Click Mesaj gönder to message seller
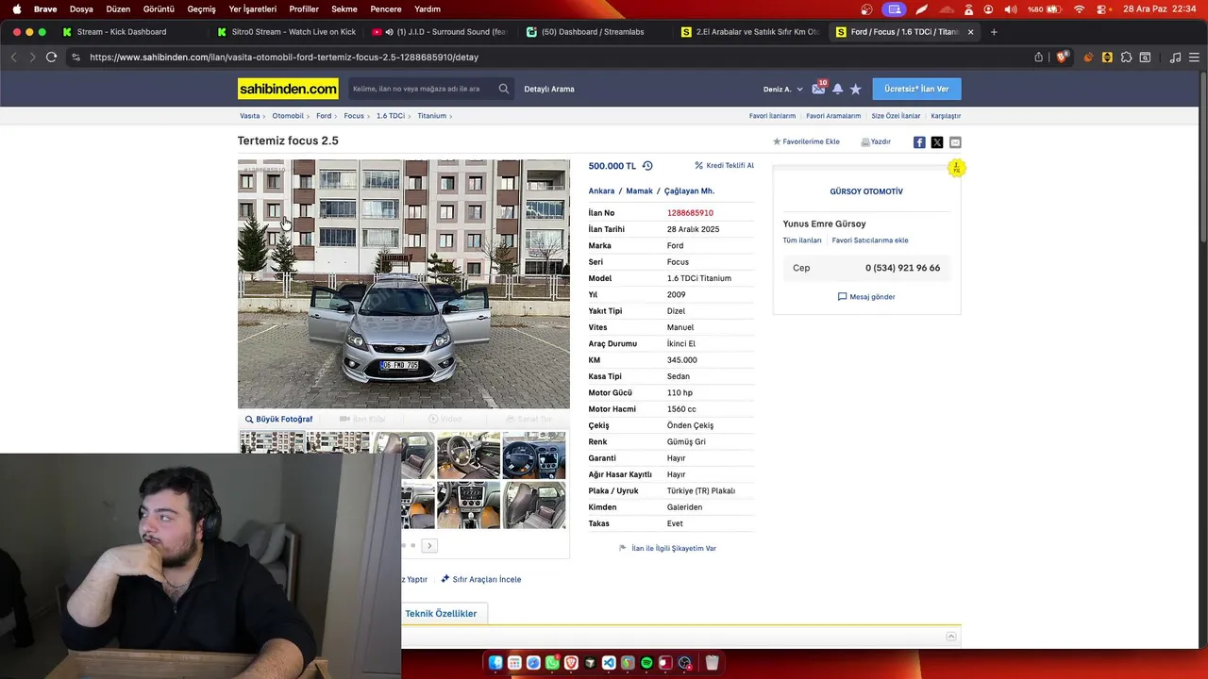The width and height of the screenshot is (1208, 679). point(866,296)
